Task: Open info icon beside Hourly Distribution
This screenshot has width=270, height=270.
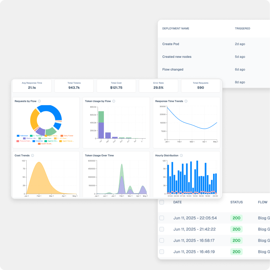Action: [x=181, y=155]
